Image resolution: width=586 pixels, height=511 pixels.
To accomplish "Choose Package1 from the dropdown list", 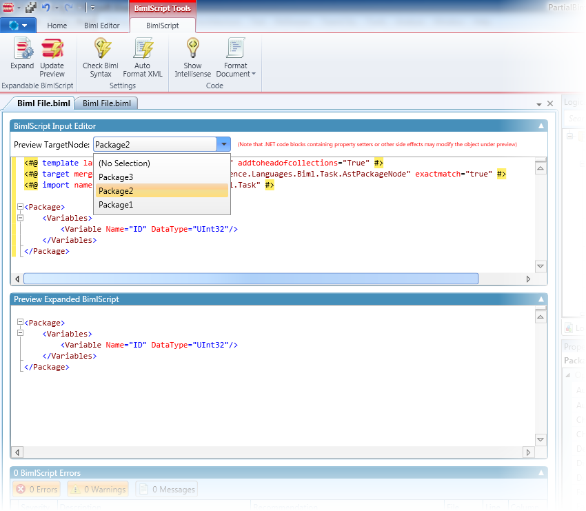I will [x=162, y=205].
